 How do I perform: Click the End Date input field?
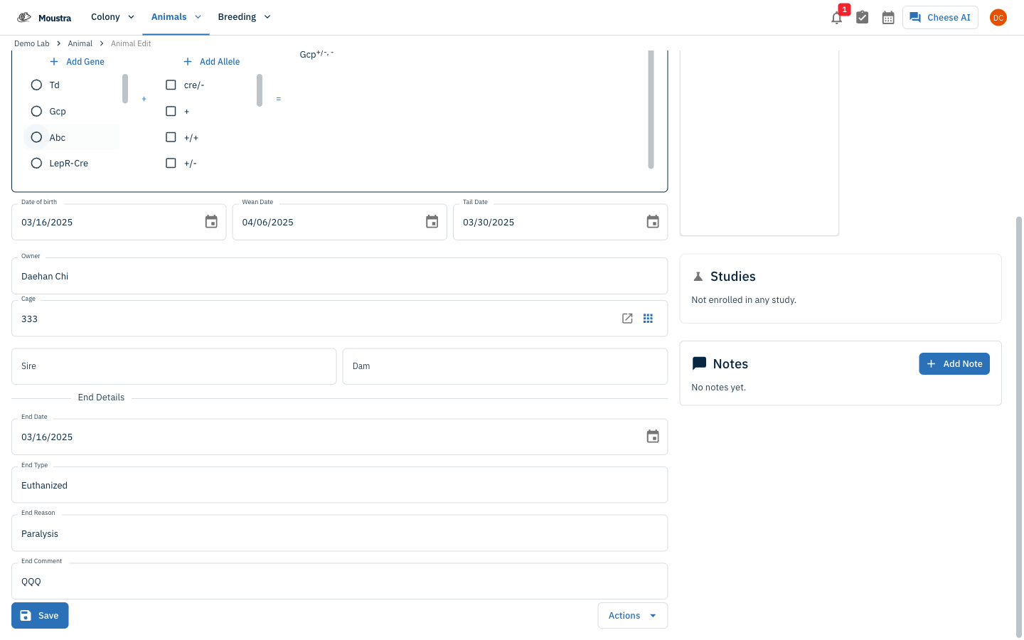coord(339,437)
